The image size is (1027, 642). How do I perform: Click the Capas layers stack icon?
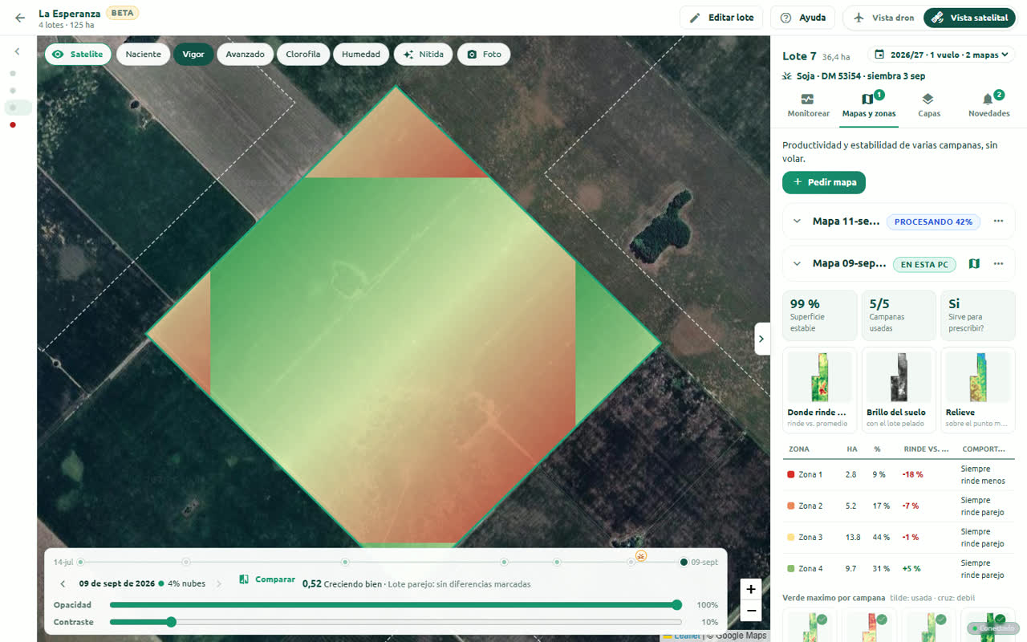click(928, 100)
